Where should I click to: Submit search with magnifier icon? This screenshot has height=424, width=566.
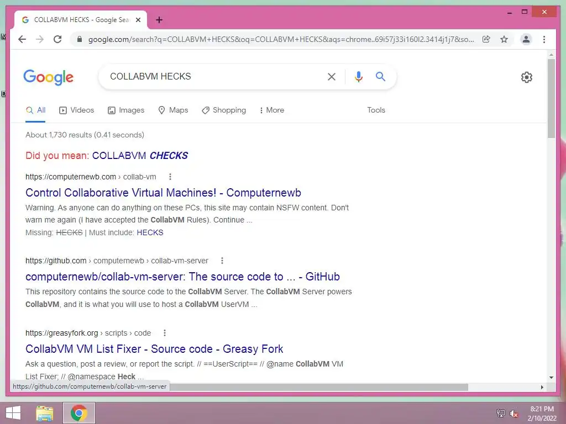click(x=380, y=76)
